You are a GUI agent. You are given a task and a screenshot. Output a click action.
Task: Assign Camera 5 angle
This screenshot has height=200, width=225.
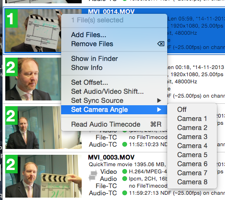(192, 155)
